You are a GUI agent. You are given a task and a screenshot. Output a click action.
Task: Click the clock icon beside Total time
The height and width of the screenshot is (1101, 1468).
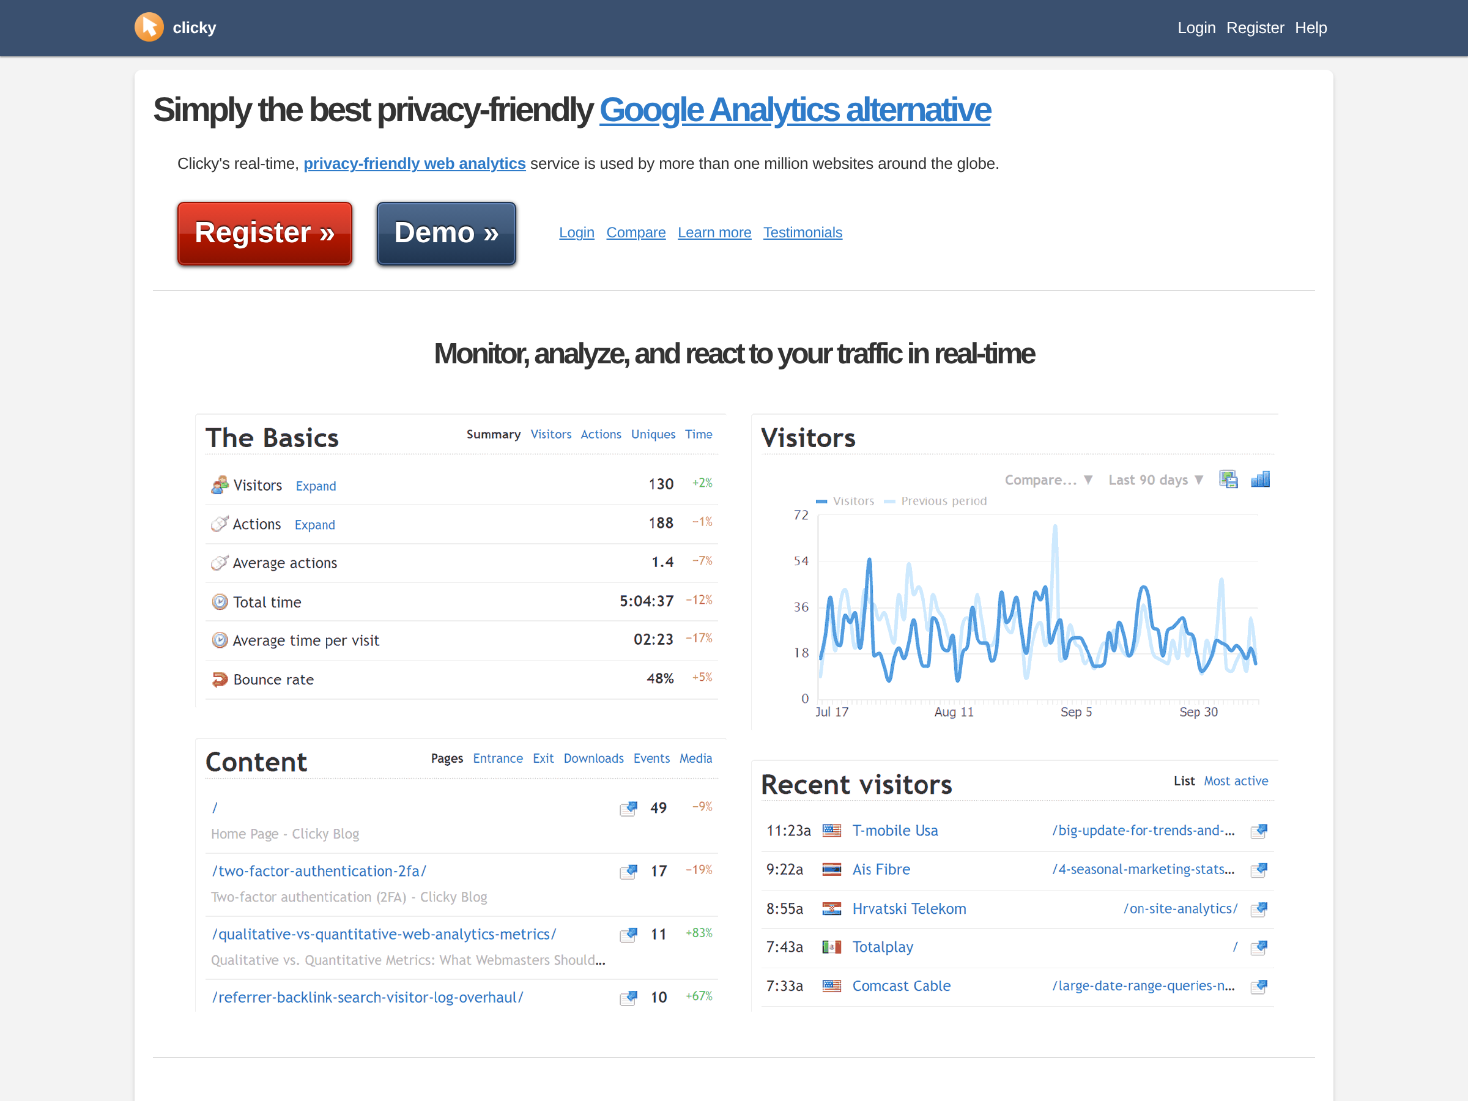pos(220,602)
